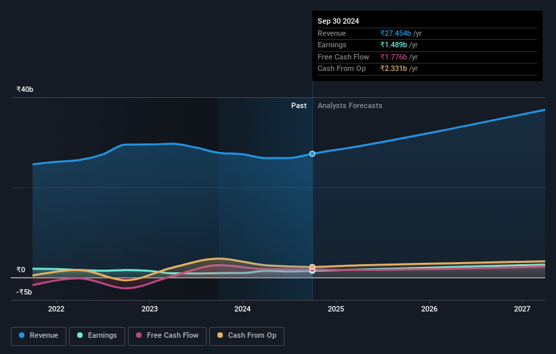The width and height of the screenshot is (556, 354).
Task: Click the Earnings row label in tooltip
Action: point(332,45)
